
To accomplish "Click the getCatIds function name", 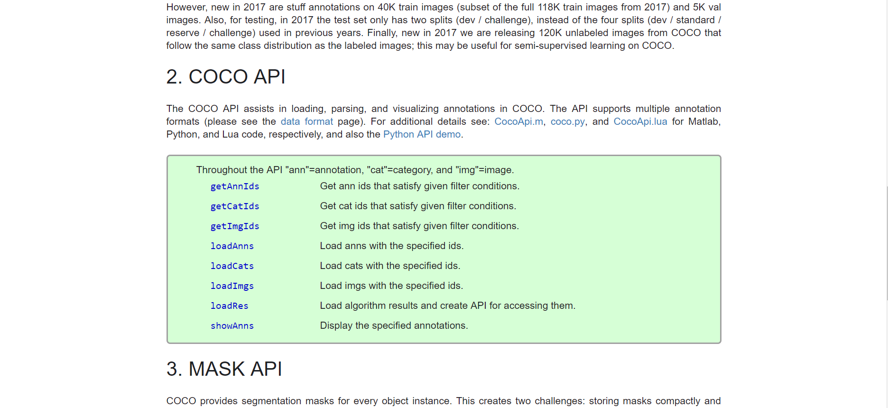I will tap(235, 206).
